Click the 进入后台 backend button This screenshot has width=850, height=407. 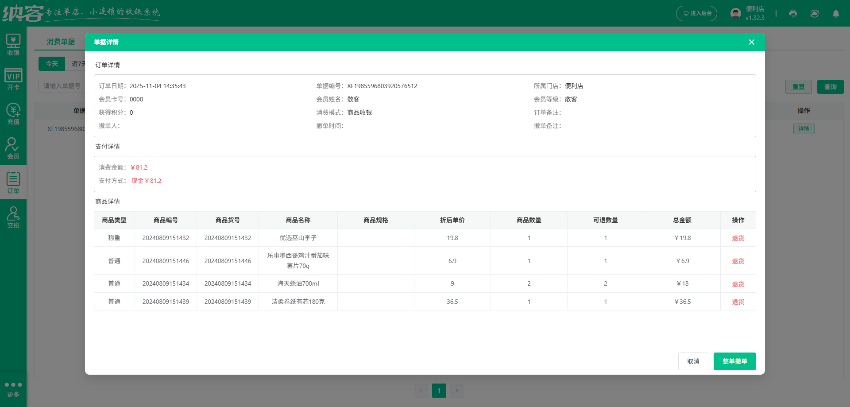coord(696,13)
